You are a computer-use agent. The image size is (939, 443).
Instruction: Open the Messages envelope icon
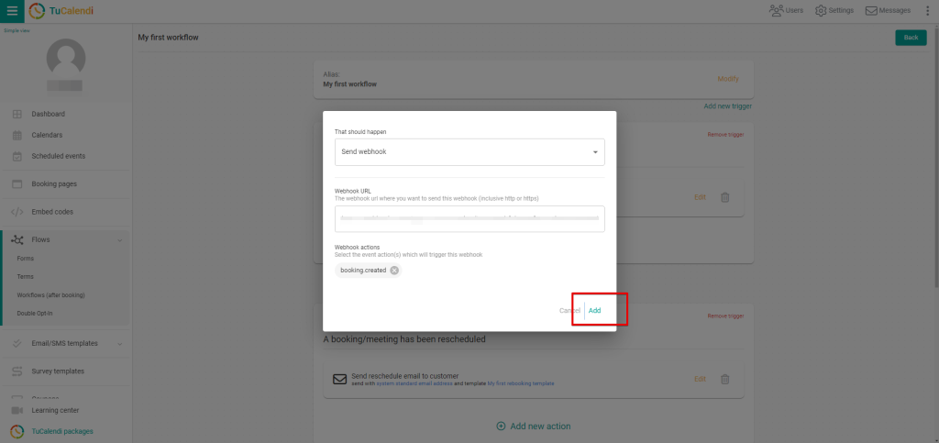(x=870, y=11)
